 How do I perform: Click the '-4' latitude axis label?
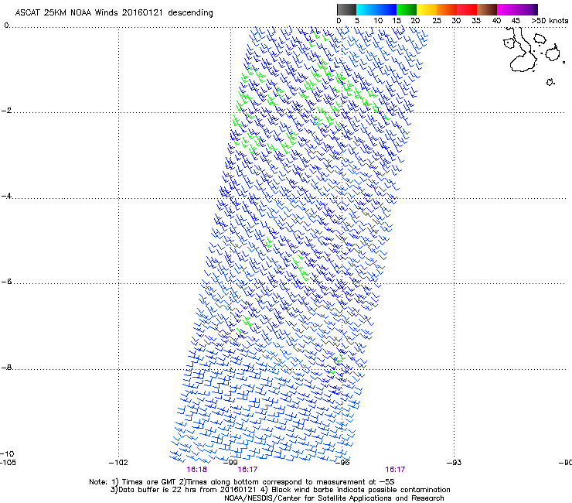[6, 196]
